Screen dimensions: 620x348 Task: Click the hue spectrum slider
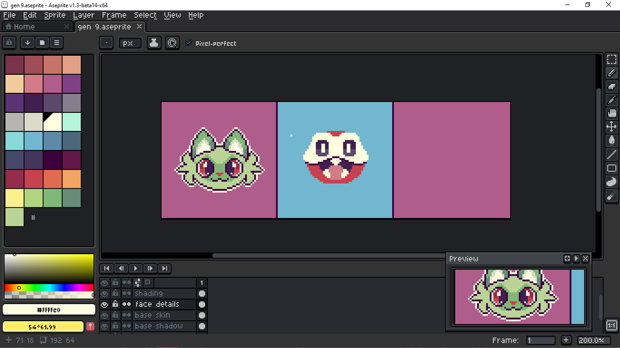pos(49,287)
